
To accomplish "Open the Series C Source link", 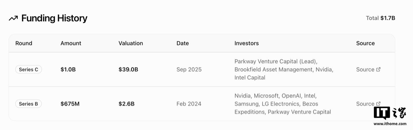I will coord(365,69).
